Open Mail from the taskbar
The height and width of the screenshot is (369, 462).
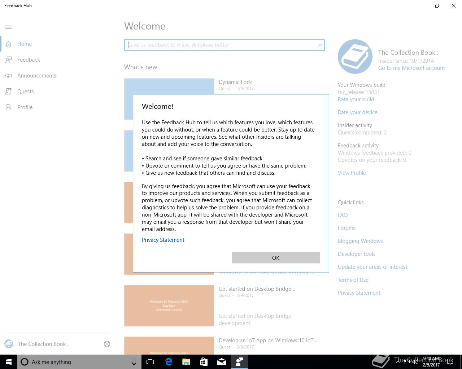(222, 362)
